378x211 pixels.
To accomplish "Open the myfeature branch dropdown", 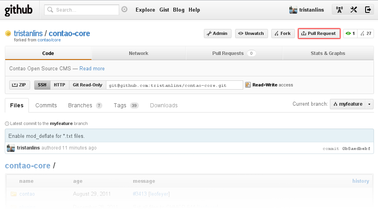I will 352,104.
